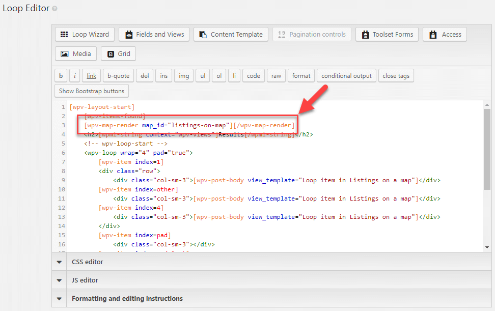This screenshot has height=311, width=495.
Task: Insert a Bootstrap Grid
Action: coord(118,53)
